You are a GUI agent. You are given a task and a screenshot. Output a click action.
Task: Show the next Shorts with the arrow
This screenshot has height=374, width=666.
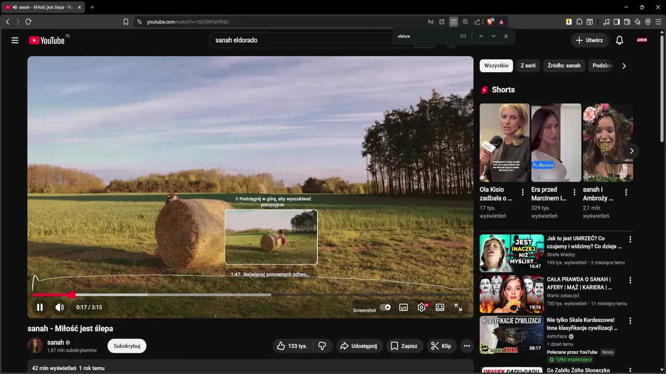tap(631, 151)
